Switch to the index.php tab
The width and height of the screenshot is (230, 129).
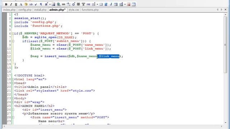coord(9,10)
